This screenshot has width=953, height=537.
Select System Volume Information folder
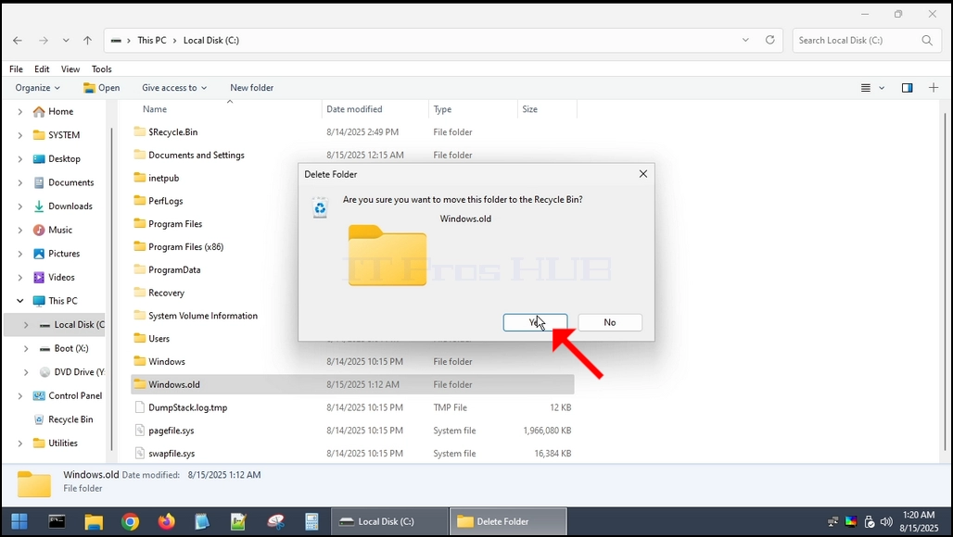[x=196, y=316]
